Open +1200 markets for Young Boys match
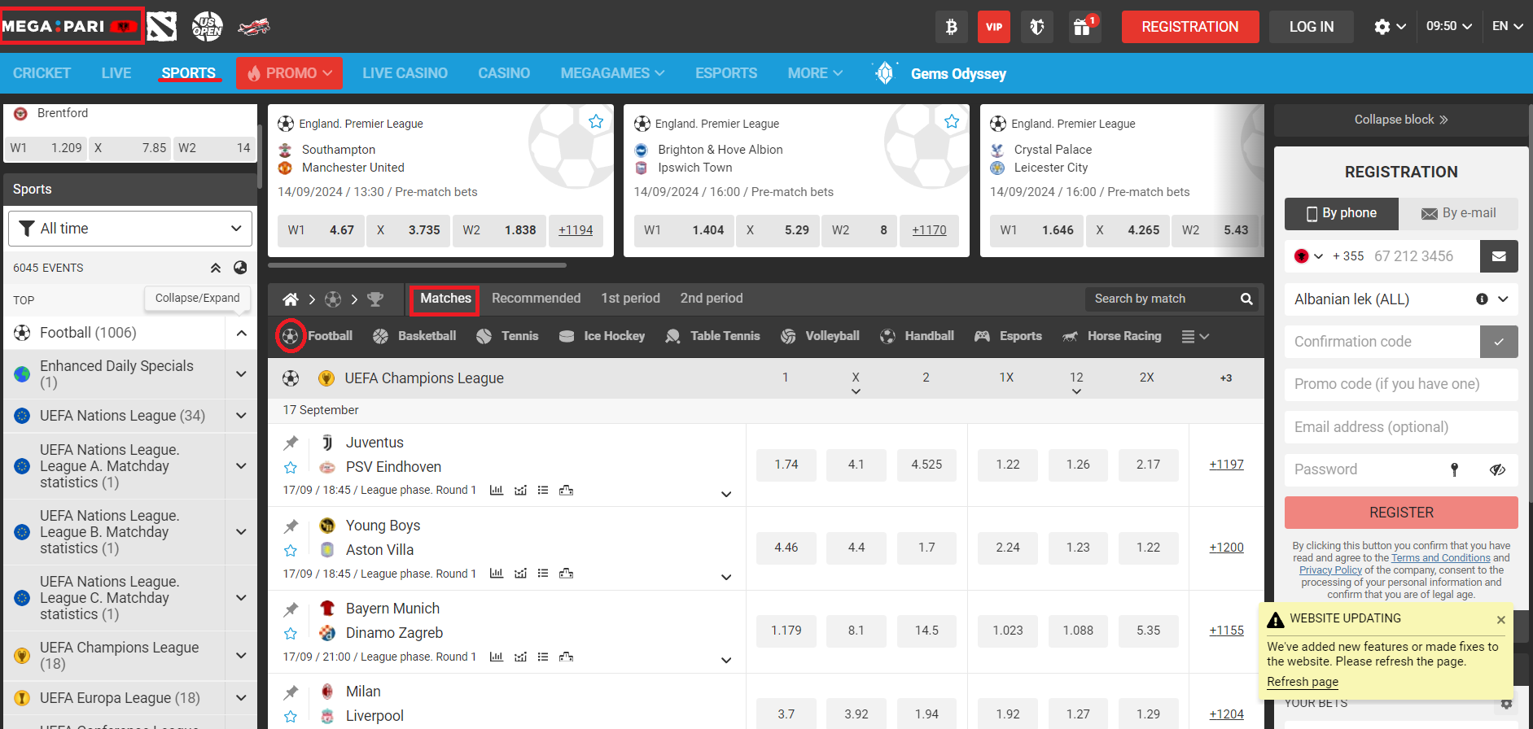Image resolution: width=1533 pixels, height=729 pixels. pyautogui.click(x=1226, y=548)
